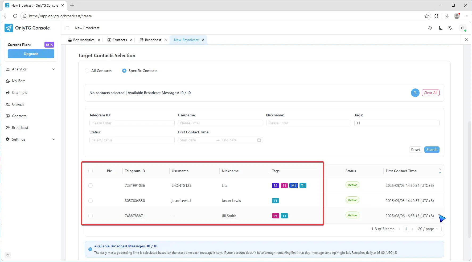
Task: Open the 20 / page dropdown
Action: [428, 229]
